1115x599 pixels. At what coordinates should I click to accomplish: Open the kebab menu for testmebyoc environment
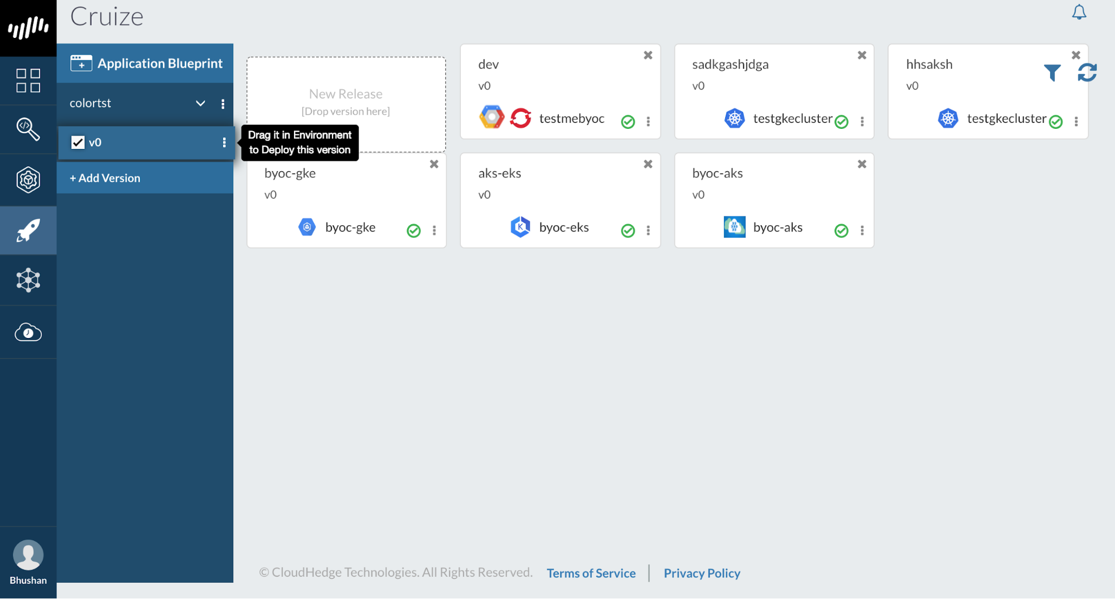(648, 122)
